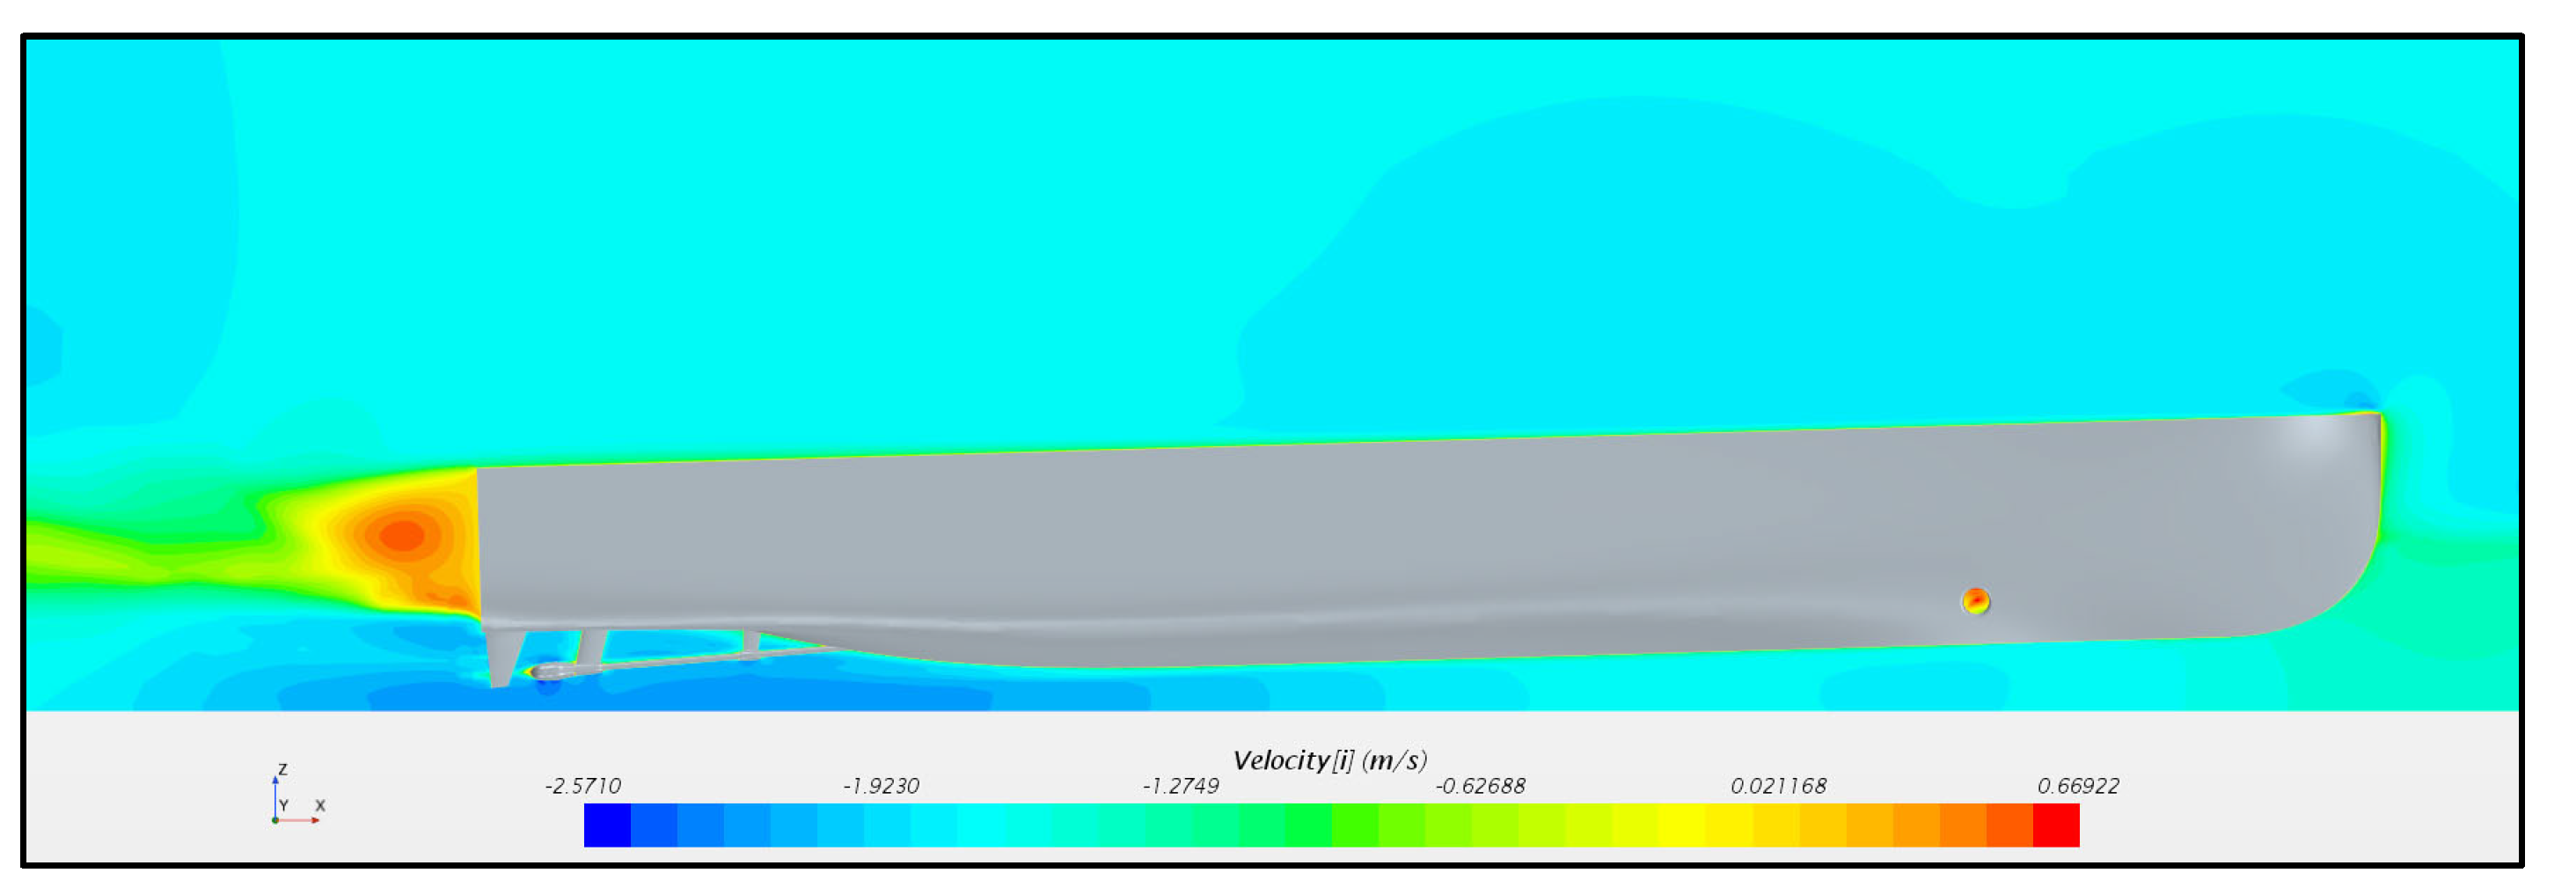The height and width of the screenshot is (895, 2569).
Task: Pick the yellow swatch on the color bar
Action: coord(1681,825)
